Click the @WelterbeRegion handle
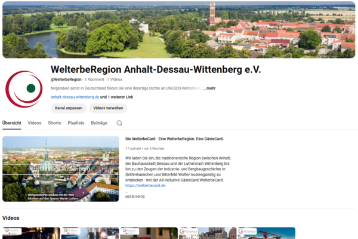Screen dimensions: 358x239 (66, 79)
